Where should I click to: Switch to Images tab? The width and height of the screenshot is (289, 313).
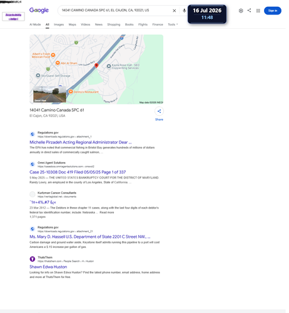coord(59,24)
